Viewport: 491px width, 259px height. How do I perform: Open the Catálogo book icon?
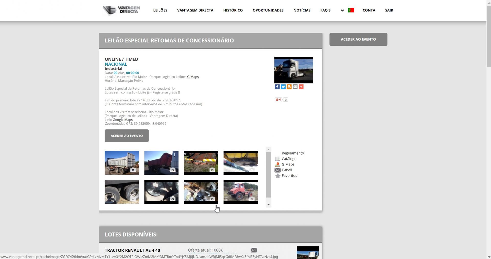point(277,159)
